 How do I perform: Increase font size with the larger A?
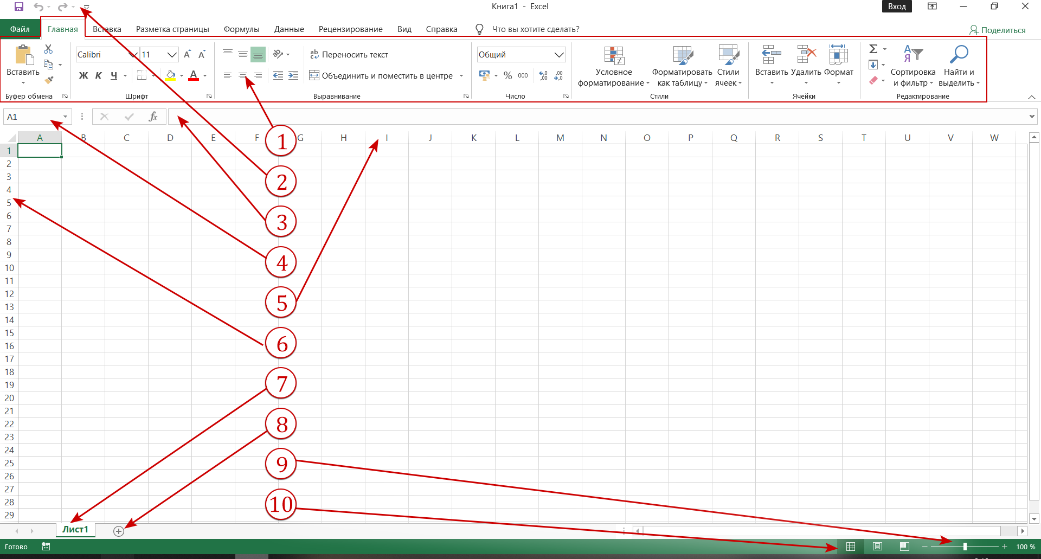187,54
